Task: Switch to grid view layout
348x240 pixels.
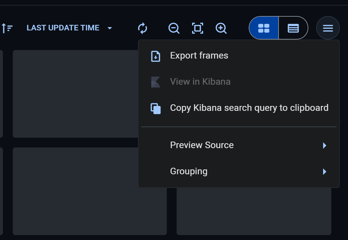Action: [x=264, y=28]
